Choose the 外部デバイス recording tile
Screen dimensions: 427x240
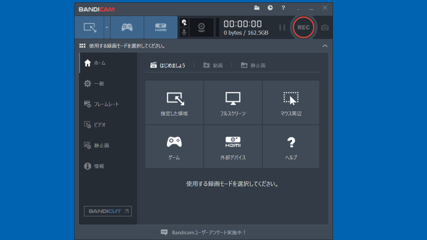[233, 147]
